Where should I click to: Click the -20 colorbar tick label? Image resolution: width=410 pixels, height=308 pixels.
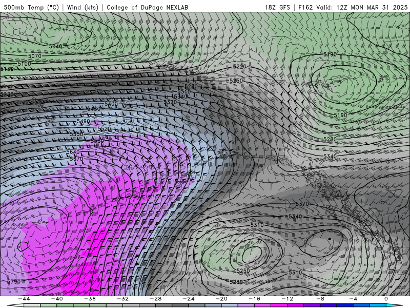[x=222, y=299]
